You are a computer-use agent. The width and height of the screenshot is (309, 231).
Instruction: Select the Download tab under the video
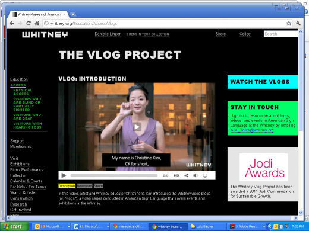pyautogui.click(x=84, y=186)
